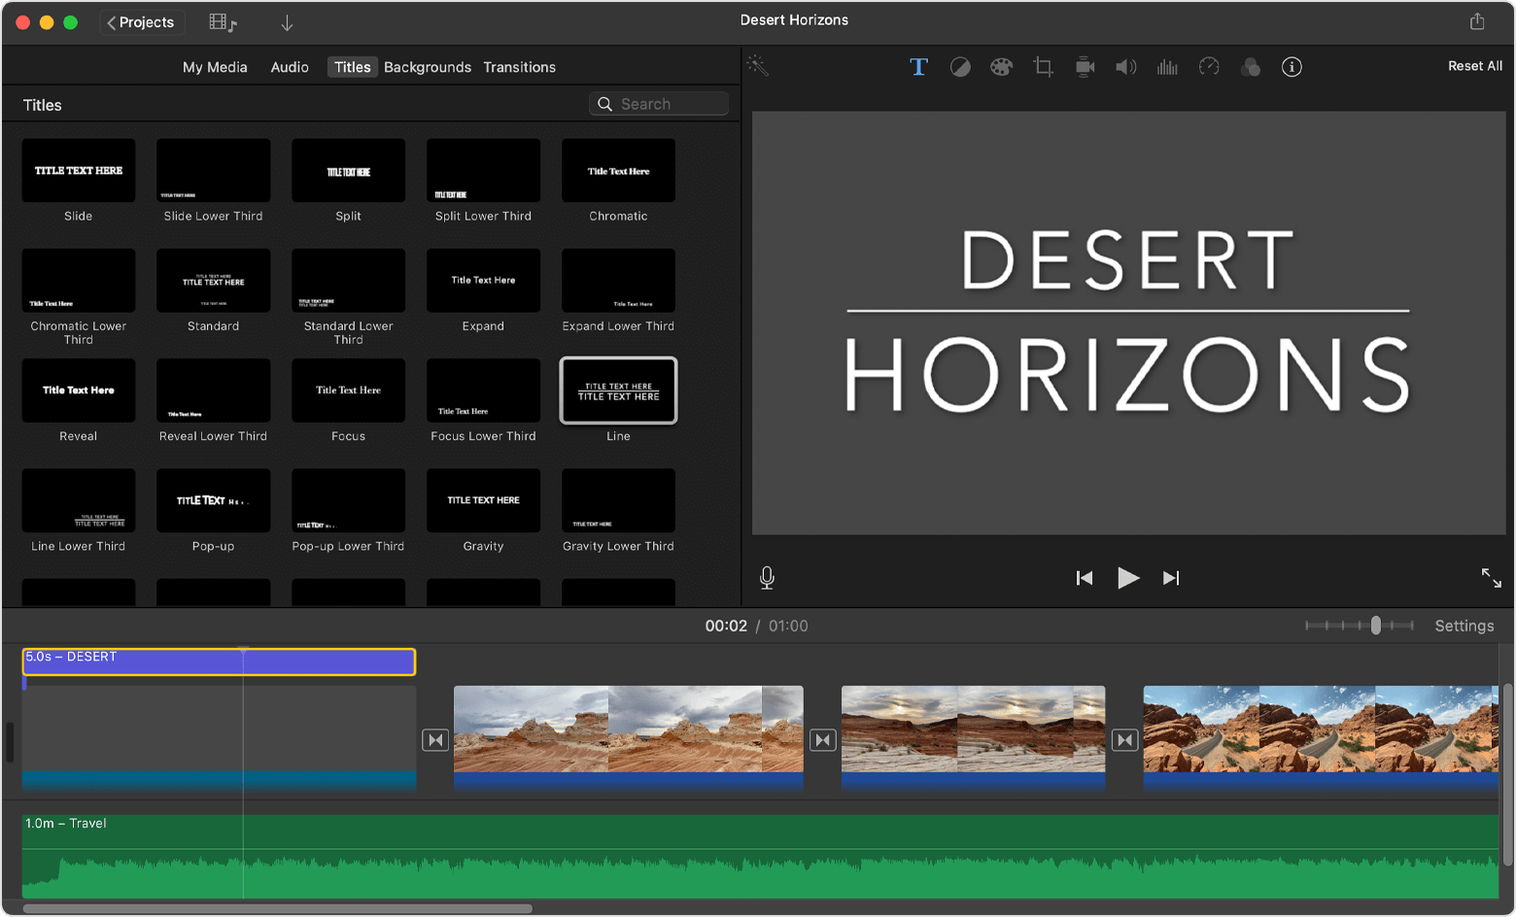The image size is (1516, 917).
Task: Play the Desert Horizons preview
Action: coord(1127,578)
